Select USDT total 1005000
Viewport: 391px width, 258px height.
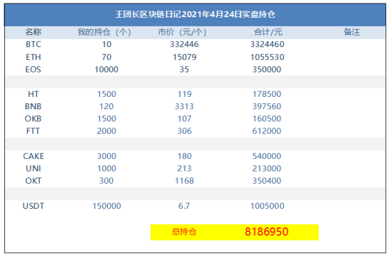point(268,206)
